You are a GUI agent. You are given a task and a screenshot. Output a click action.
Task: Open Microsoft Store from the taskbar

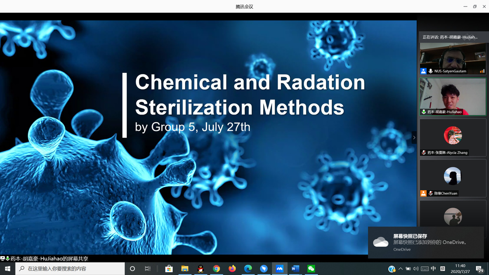(x=169, y=269)
